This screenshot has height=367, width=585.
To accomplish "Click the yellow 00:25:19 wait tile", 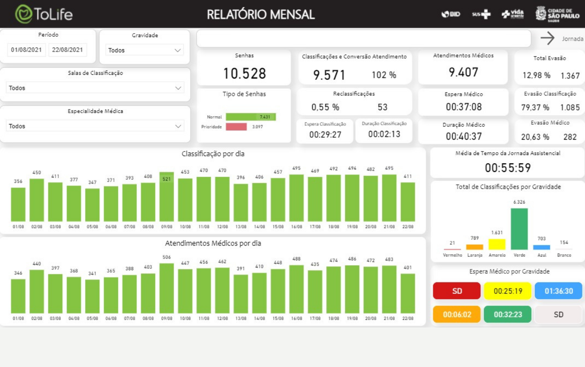I will (507, 291).
